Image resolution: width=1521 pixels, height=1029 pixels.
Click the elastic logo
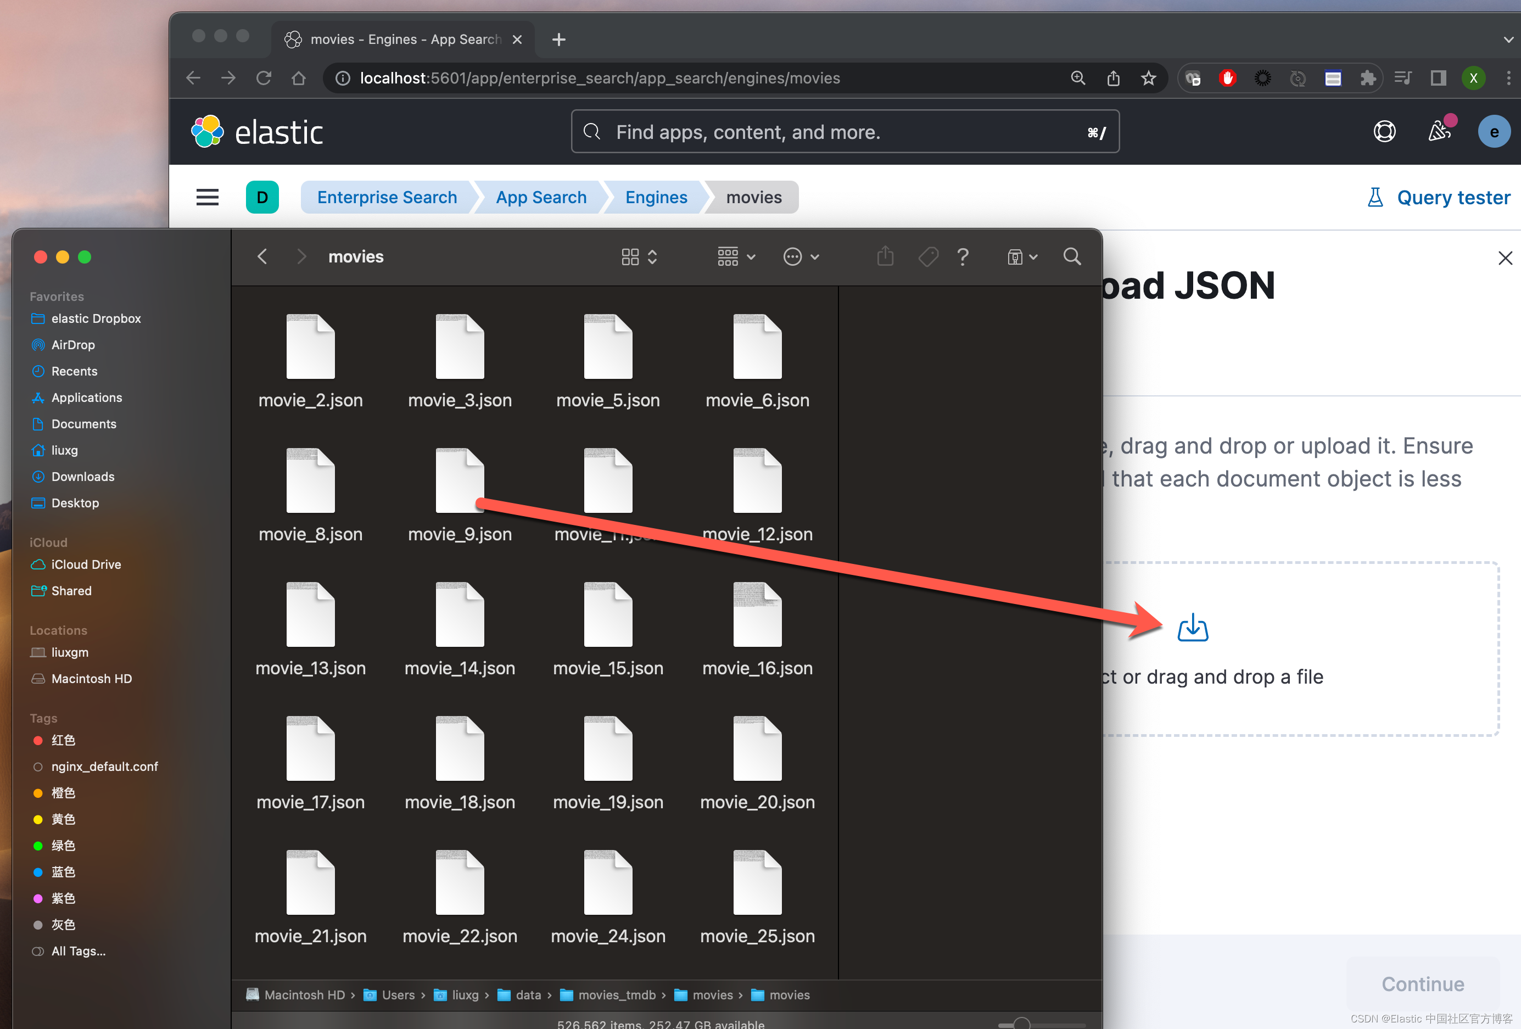click(x=257, y=132)
